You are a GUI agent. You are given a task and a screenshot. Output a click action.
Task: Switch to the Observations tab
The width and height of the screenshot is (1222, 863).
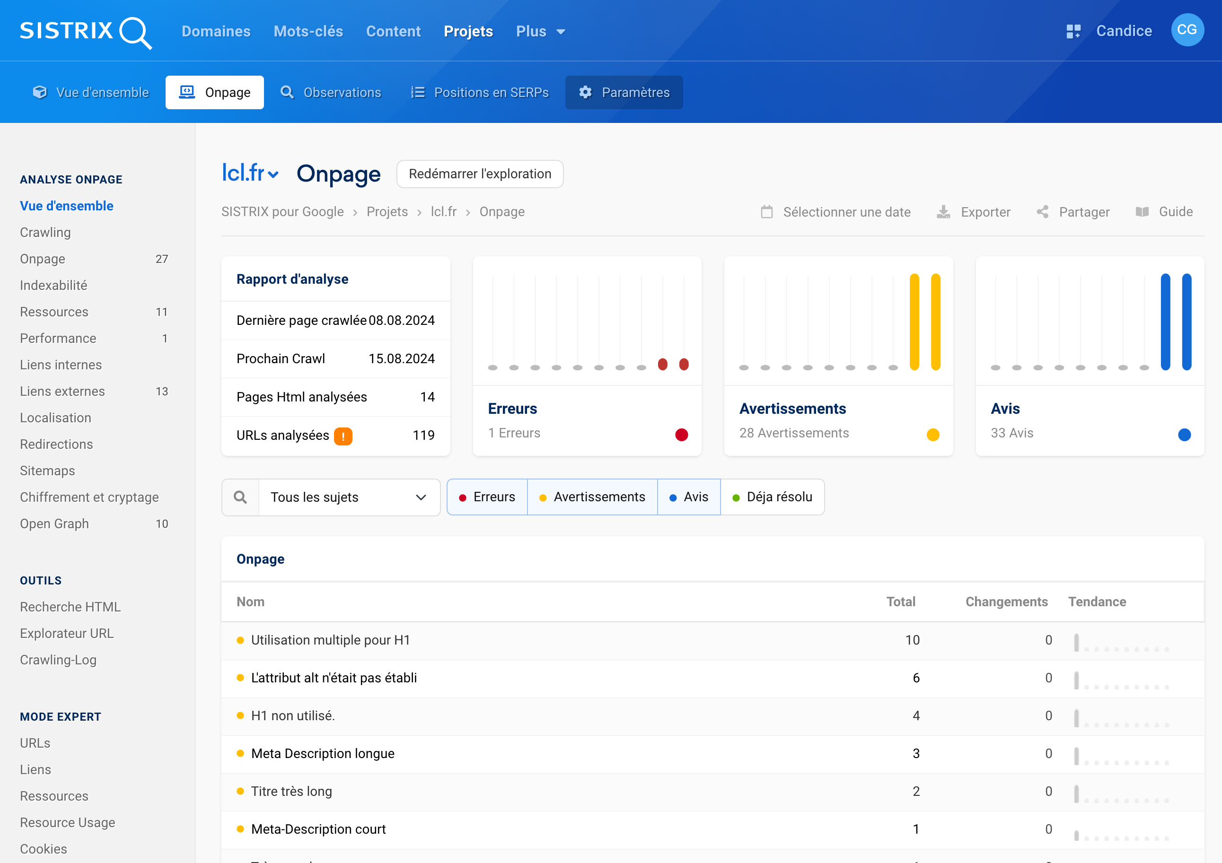click(331, 93)
